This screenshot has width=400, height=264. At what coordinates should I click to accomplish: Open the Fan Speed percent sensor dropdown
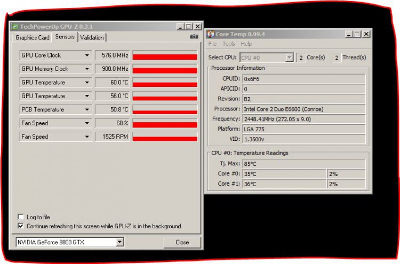click(87, 123)
